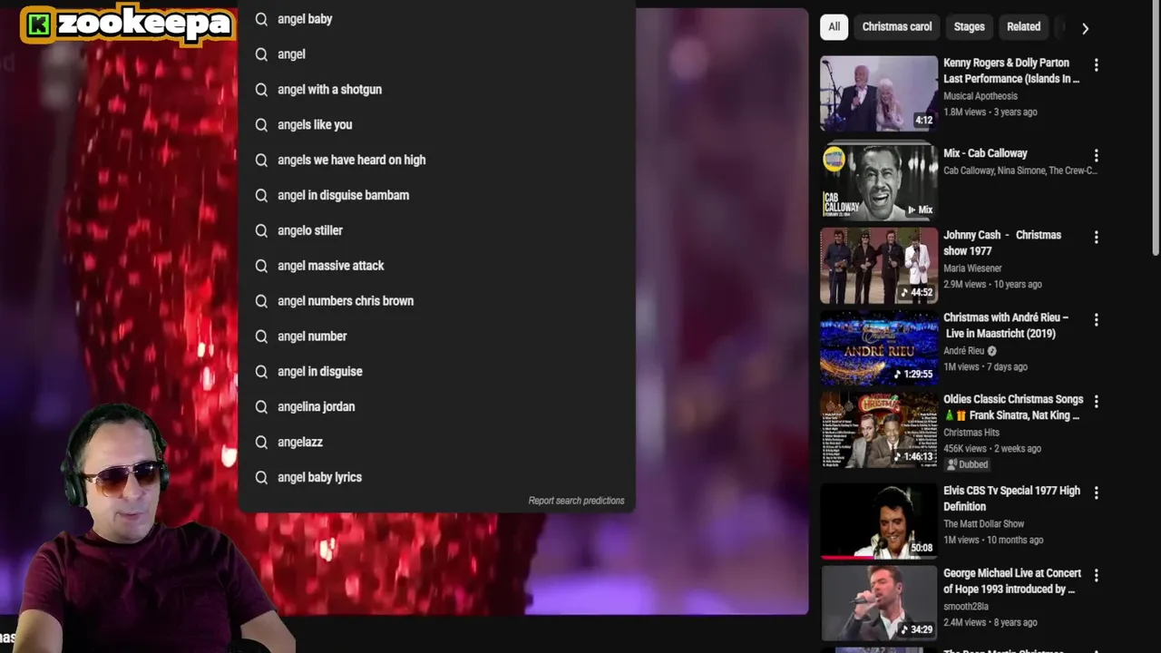This screenshot has width=1161, height=653.
Task: Open George Michael Concert of Hope thumbnail
Action: [x=879, y=603]
